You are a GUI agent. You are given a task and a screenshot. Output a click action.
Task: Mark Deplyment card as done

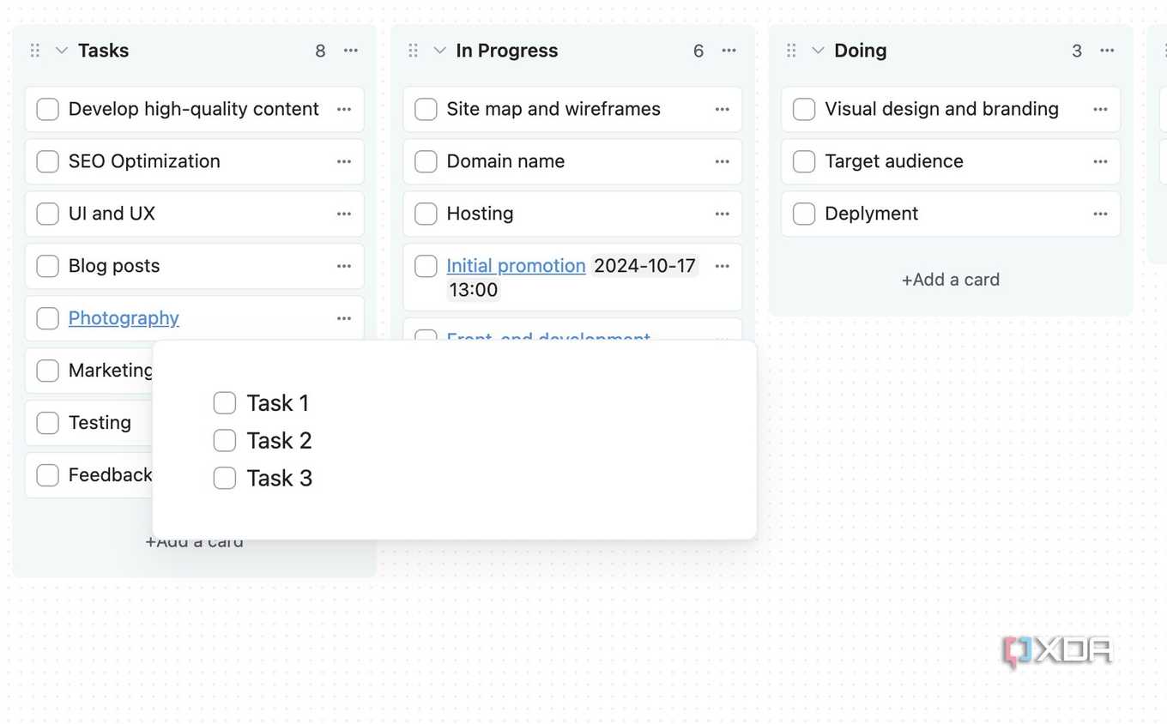click(x=804, y=214)
